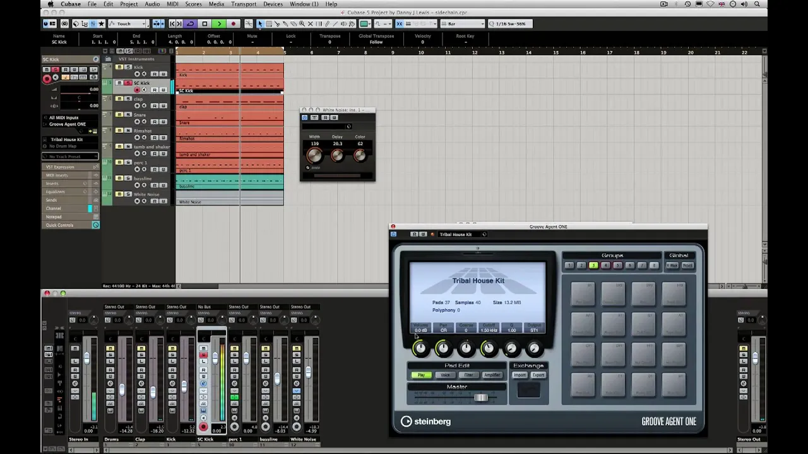Open the Quick Controls inspector section
808x454 pixels.
70,225
